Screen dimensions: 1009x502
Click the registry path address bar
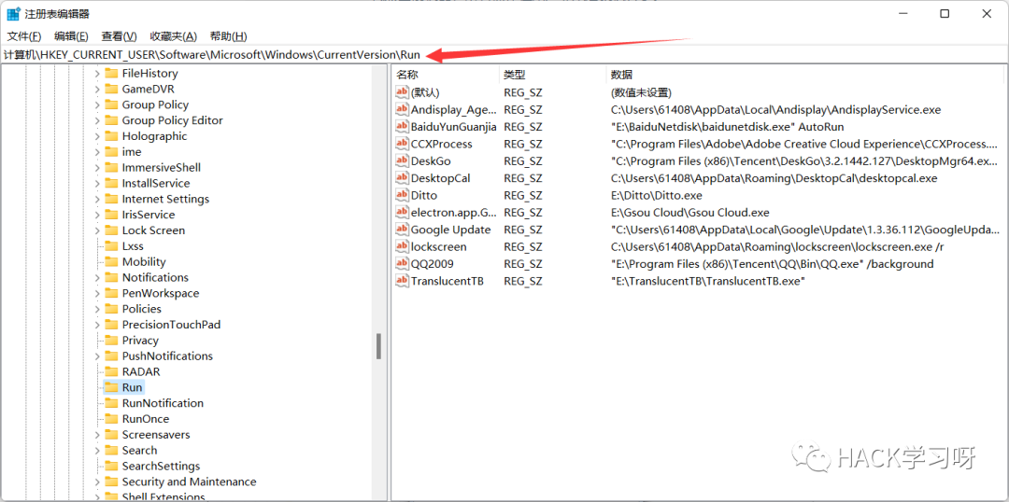(x=504, y=55)
